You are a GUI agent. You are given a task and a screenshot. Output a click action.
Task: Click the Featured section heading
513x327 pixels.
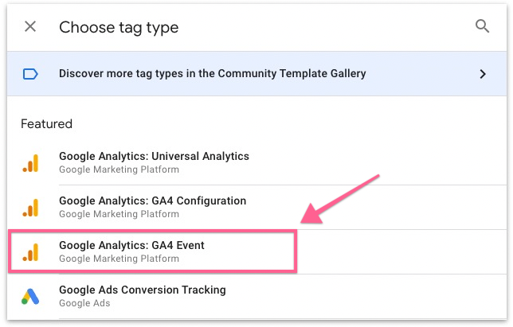pos(46,124)
